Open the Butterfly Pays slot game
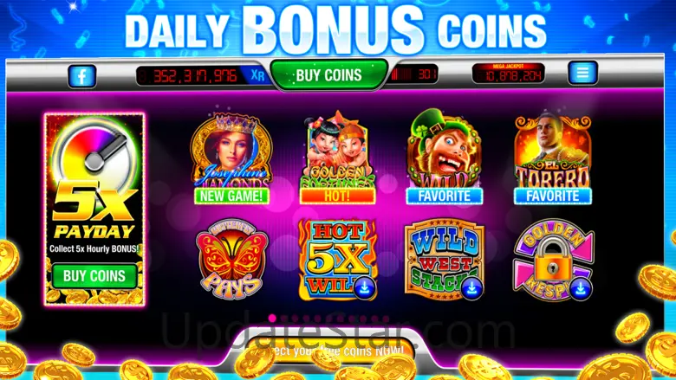The image size is (676, 380). click(x=232, y=259)
